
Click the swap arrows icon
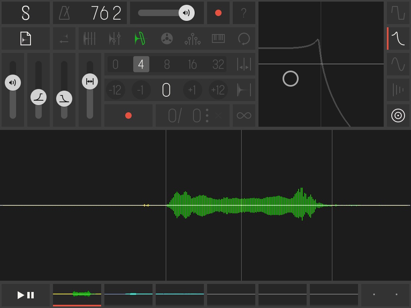(64, 38)
